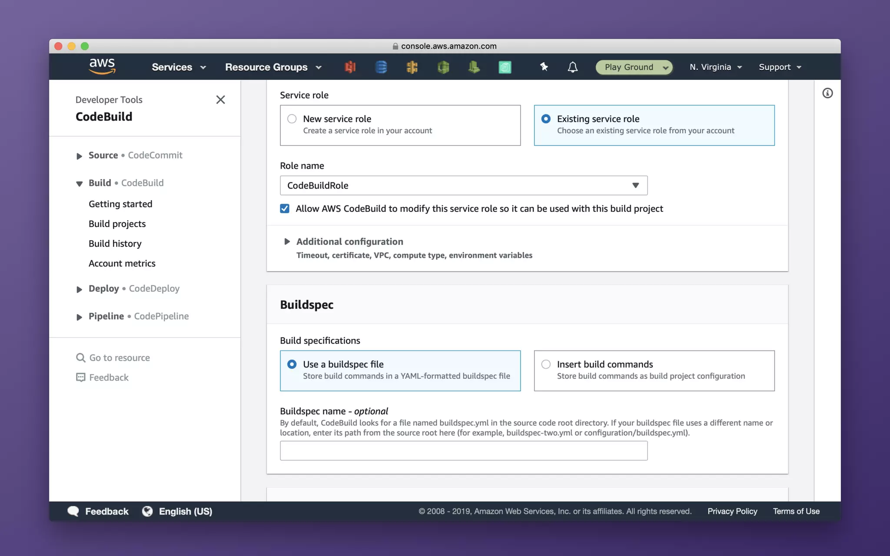Open the Role name dropdown

463,185
